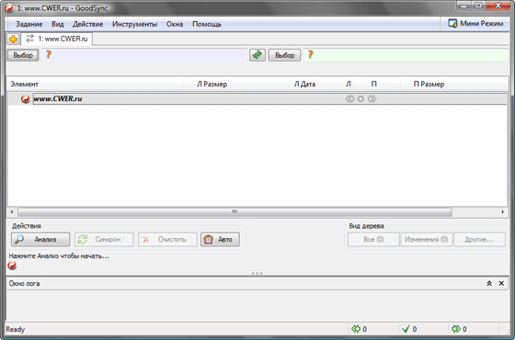Screen dimensions: 515x340
Task: Click status bar left-arrow counter icon
Action: tap(356, 329)
